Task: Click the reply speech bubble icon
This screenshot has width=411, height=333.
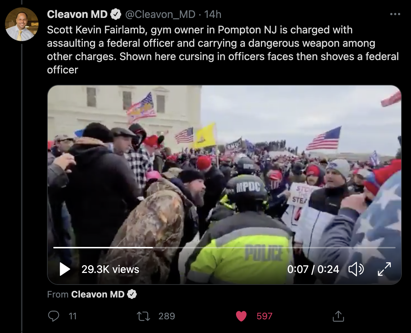Action: pos(53,316)
